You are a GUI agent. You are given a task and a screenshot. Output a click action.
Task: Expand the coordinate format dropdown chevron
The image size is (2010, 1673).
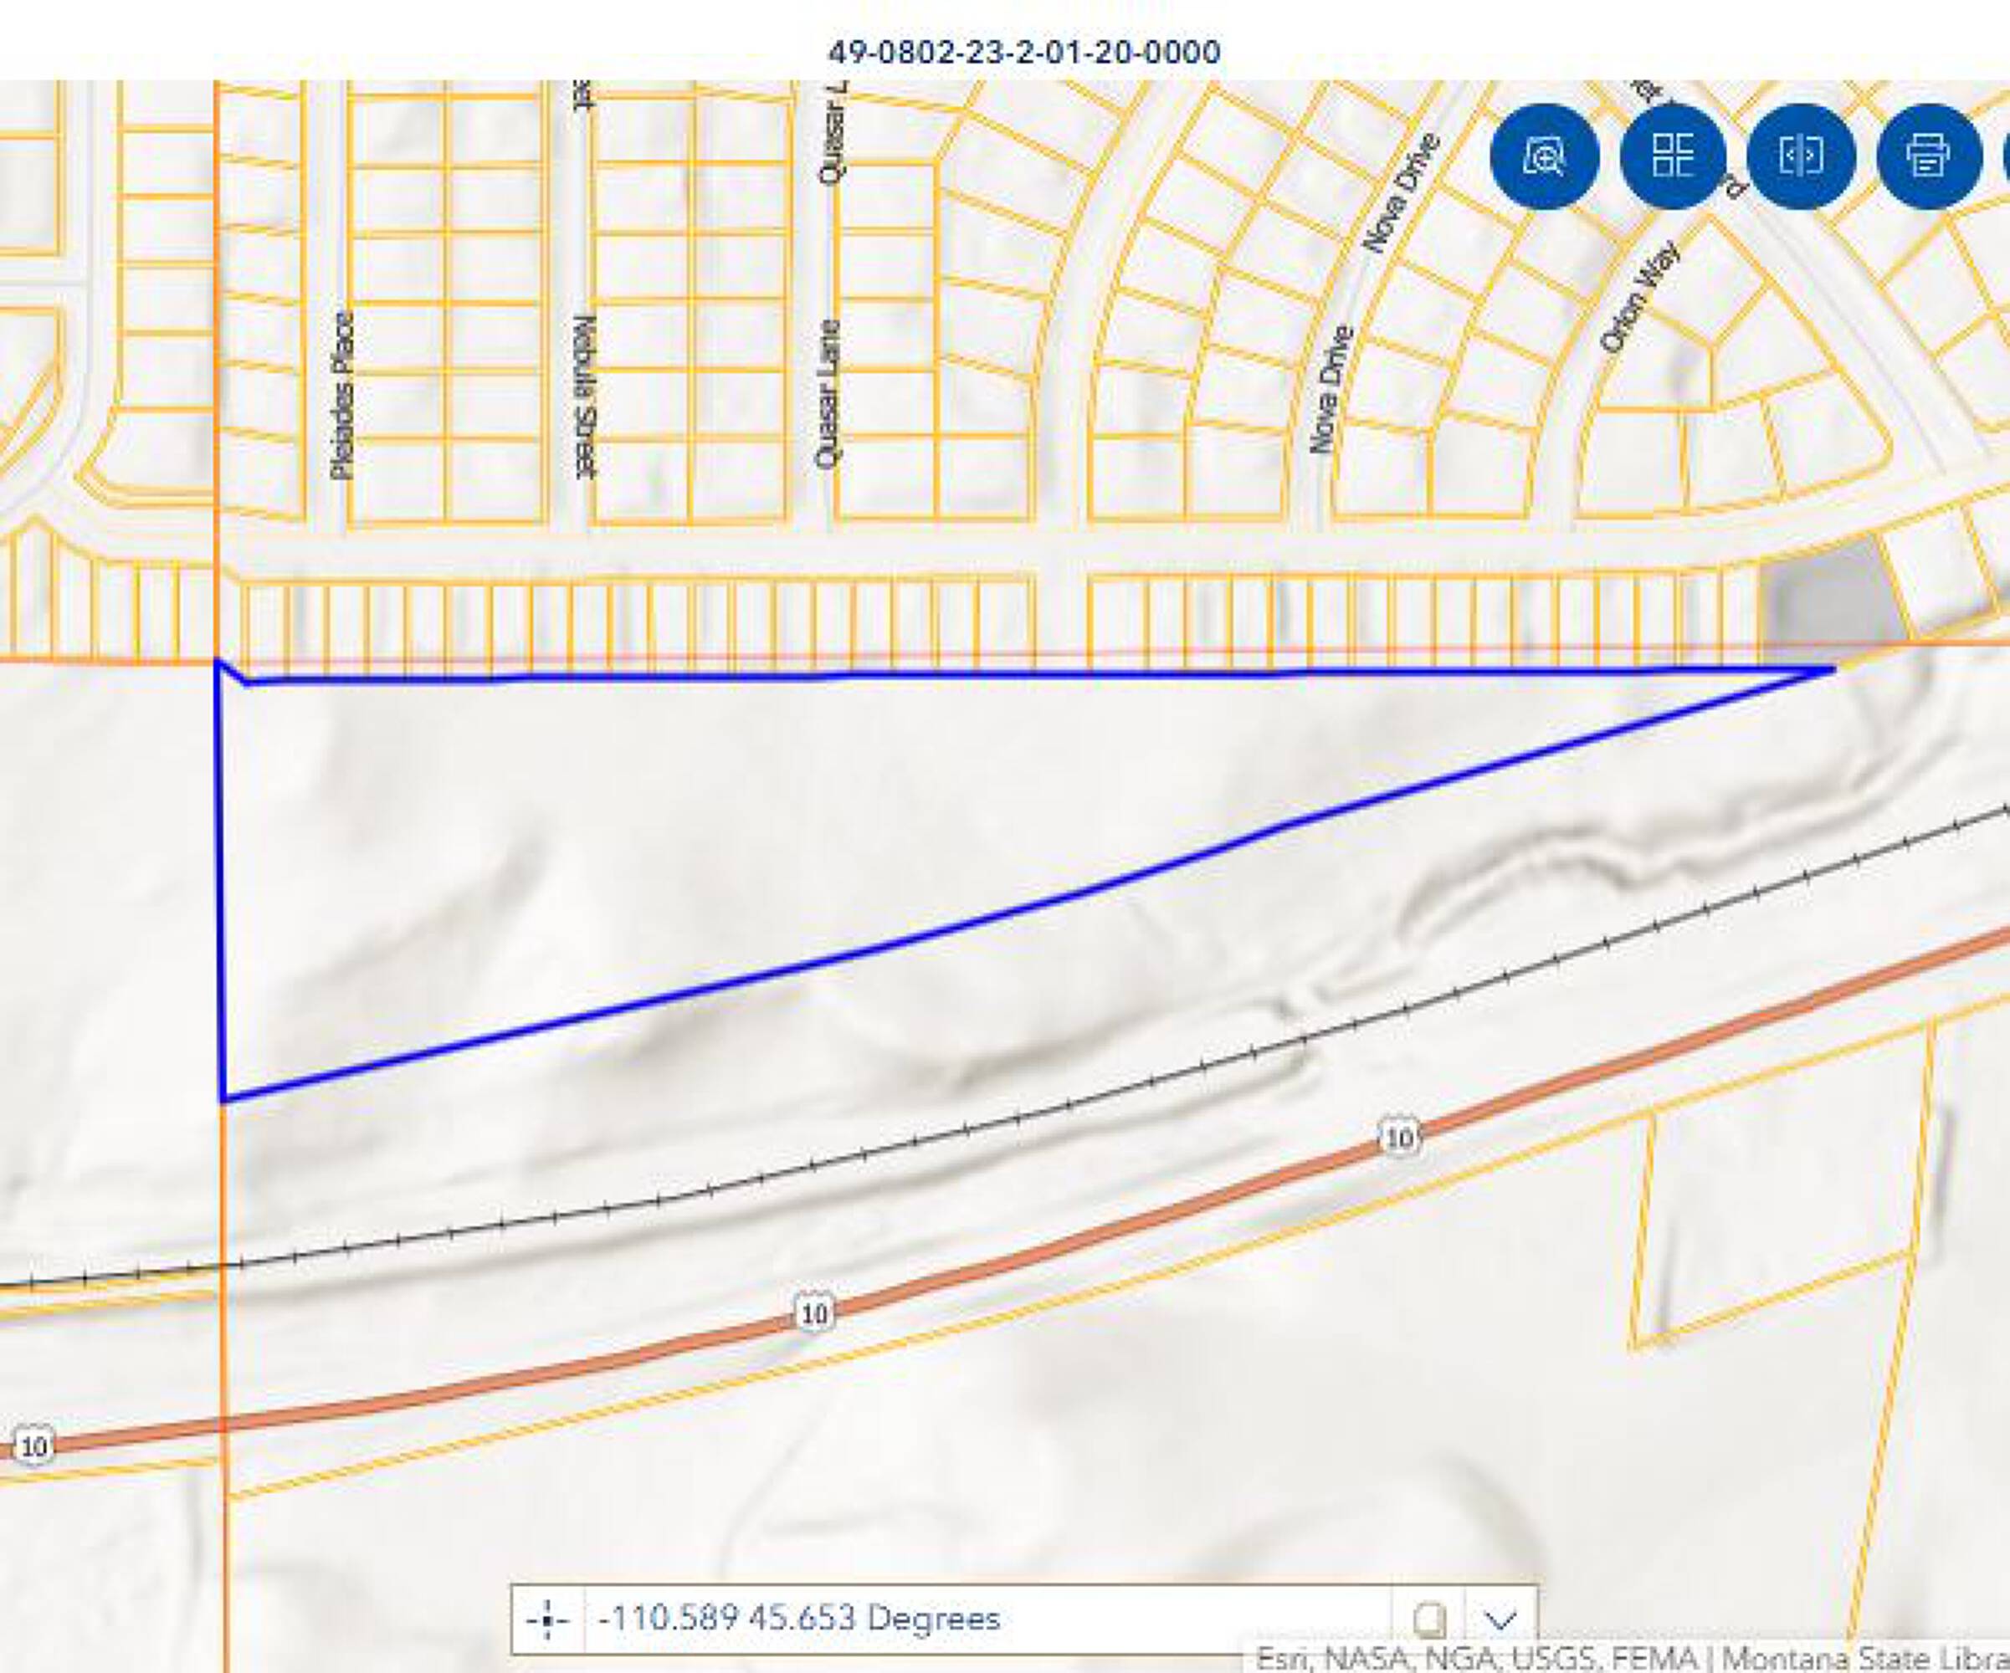pos(1500,1619)
